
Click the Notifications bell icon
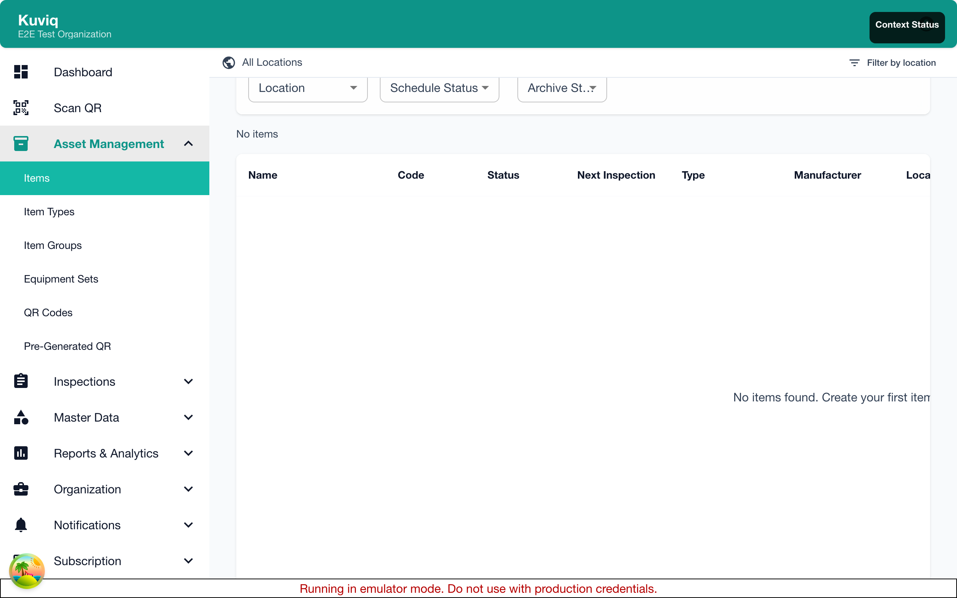pos(21,525)
